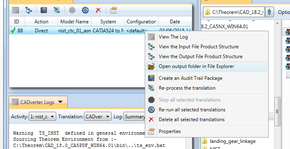Click the green check status on row 88
Screen dimensions: 290x149
coord(13,31)
